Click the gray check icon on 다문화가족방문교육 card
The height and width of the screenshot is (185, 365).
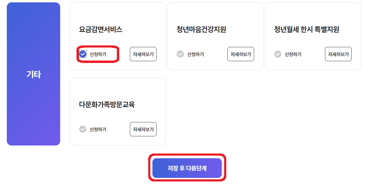click(83, 129)
